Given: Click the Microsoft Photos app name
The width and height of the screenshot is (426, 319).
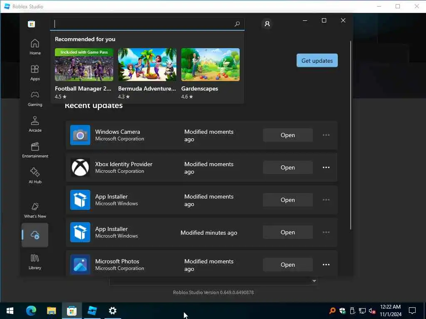Looking at the screenshot, I should coord(117,261).
